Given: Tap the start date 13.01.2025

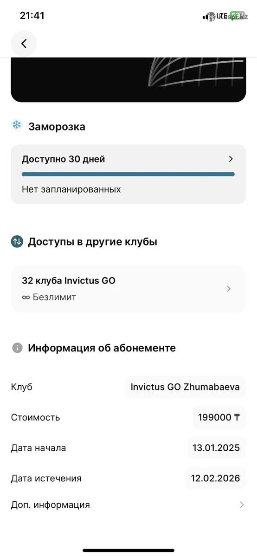Looking at the screenshot, I should click(217, 448).
